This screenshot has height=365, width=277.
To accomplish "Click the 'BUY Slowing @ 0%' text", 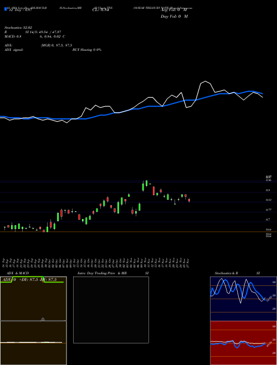I will (87, 50).
